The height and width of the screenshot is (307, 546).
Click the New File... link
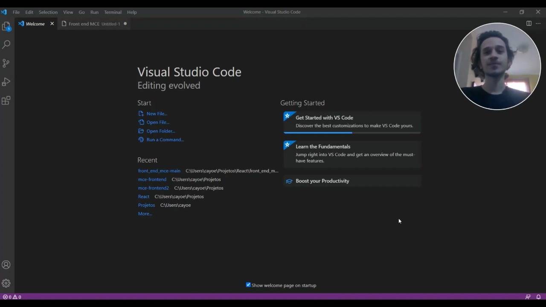[157, 114]
